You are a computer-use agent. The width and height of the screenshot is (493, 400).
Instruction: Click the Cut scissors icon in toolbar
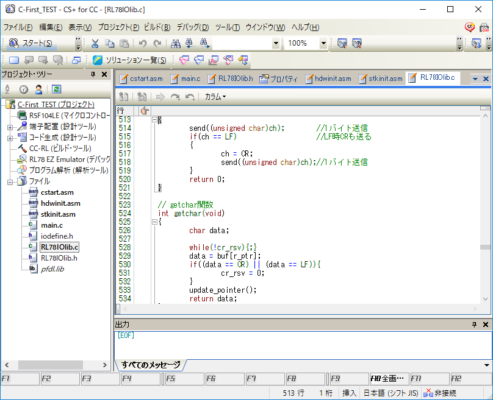click(x=95, y=43)
